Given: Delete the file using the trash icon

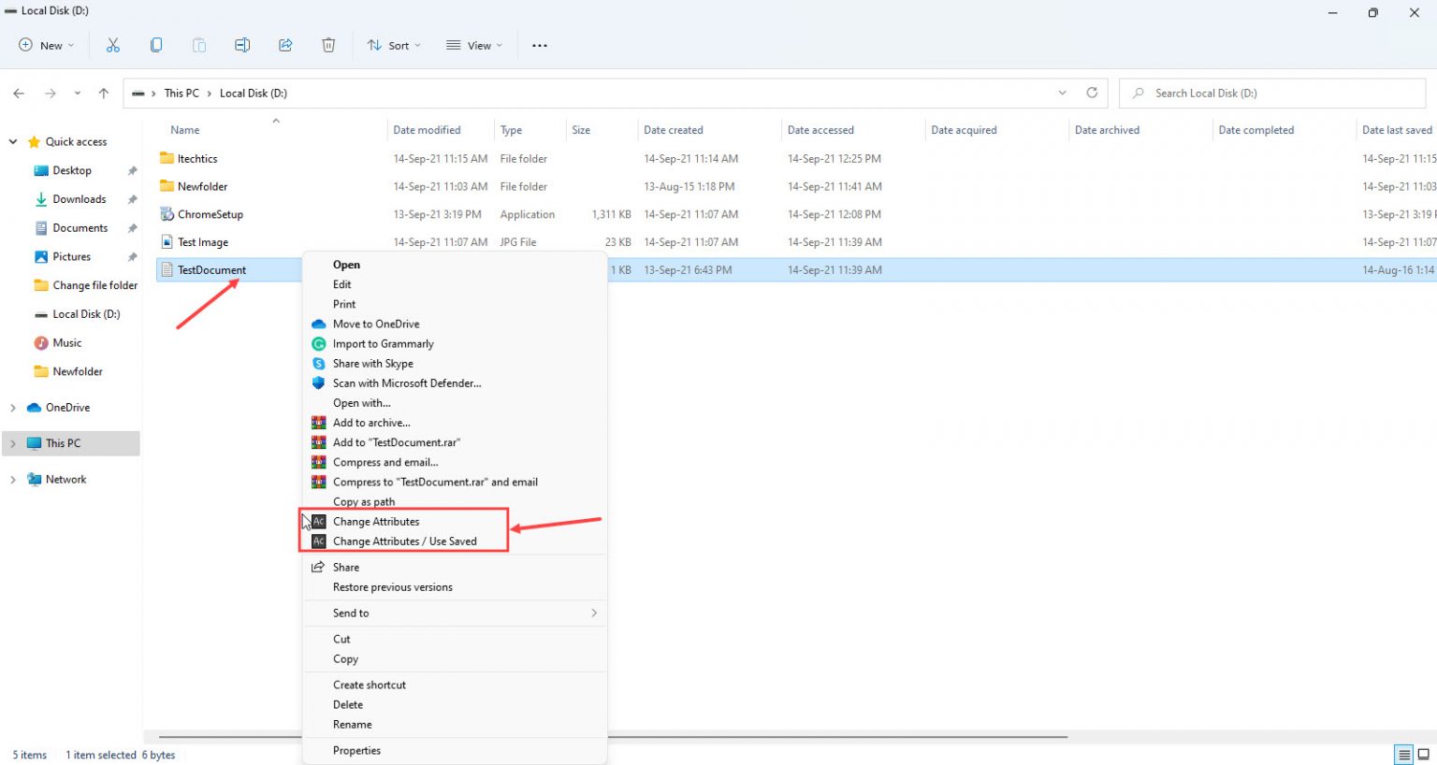Looking at the screenshot, I should [x=328, y=45].
